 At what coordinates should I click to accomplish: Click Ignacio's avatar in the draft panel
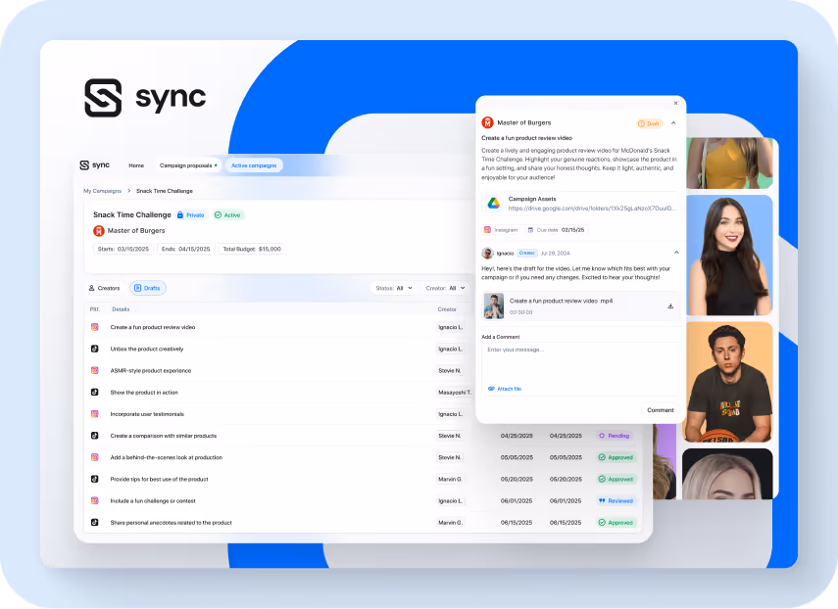point(487,253)
